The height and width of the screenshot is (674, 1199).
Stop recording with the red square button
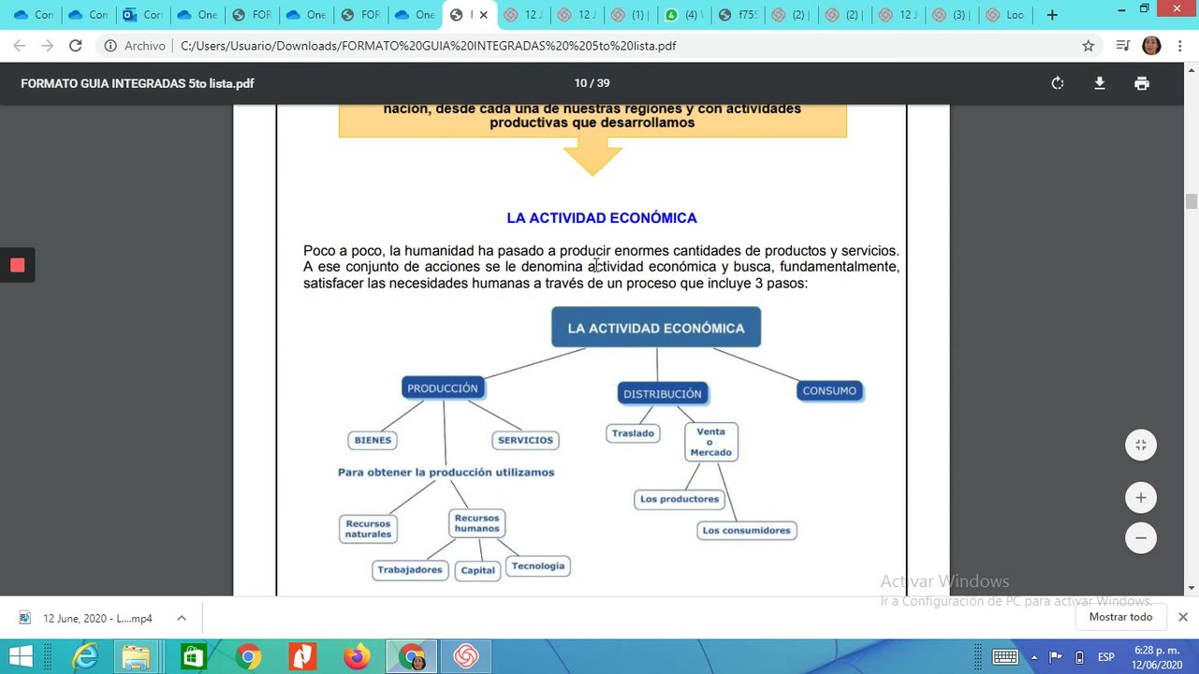pos(17,265)
